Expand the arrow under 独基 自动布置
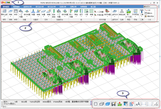161x109 pixels. (27, 17)
